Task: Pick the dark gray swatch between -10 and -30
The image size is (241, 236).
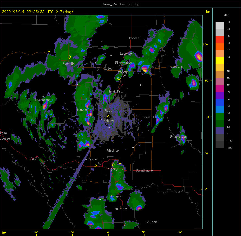Action: pos(220,145)
